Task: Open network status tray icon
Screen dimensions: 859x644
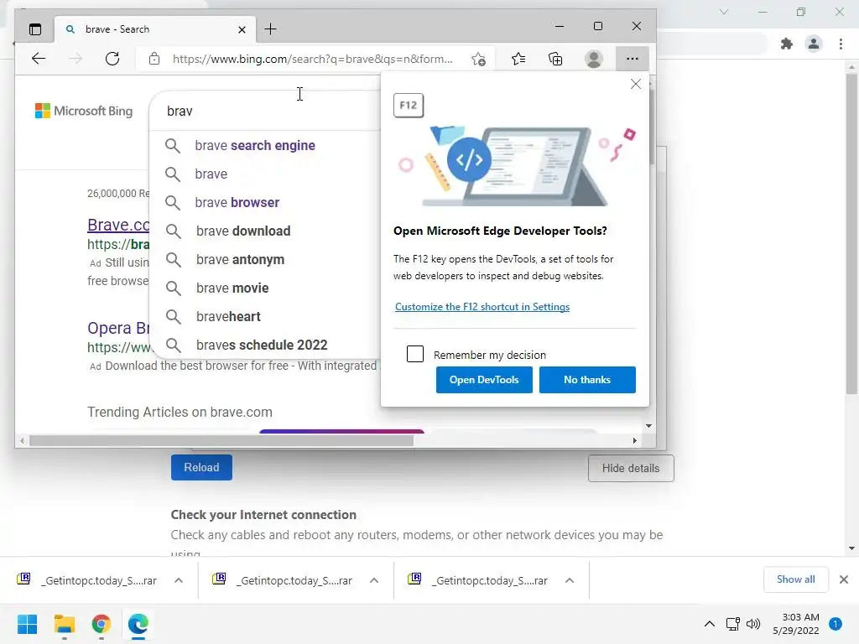Action: (732, 624)
